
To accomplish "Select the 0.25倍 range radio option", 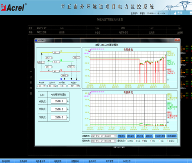I will coord(127,141).
